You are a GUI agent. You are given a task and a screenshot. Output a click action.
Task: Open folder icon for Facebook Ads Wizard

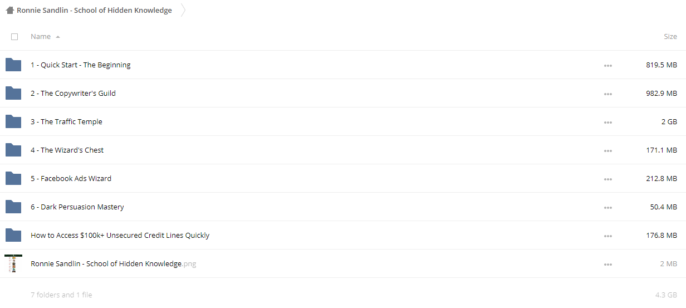13,178
